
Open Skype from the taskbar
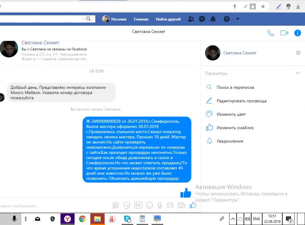pos(127,219)
